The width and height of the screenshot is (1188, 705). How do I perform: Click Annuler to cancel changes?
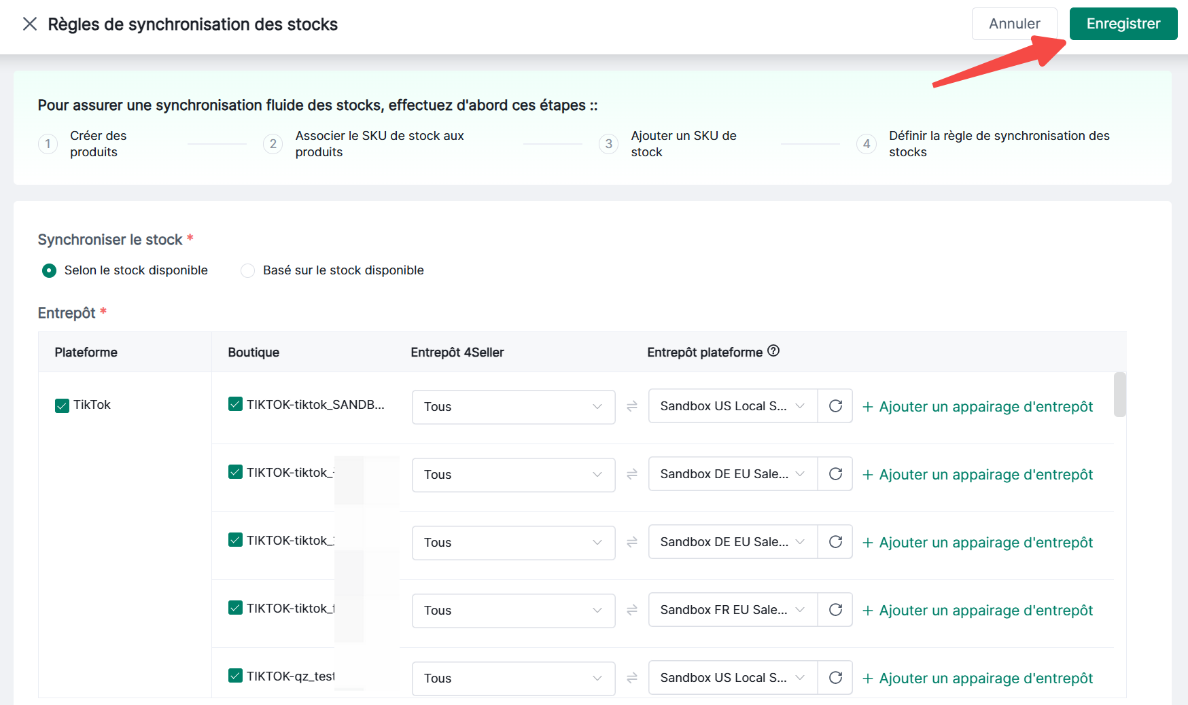click(x=1014, y=24)
